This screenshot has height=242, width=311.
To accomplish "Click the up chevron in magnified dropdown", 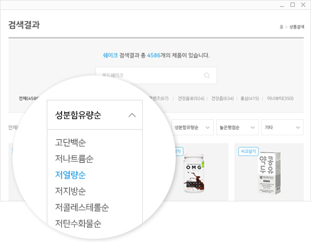I will tap(132, 115).
